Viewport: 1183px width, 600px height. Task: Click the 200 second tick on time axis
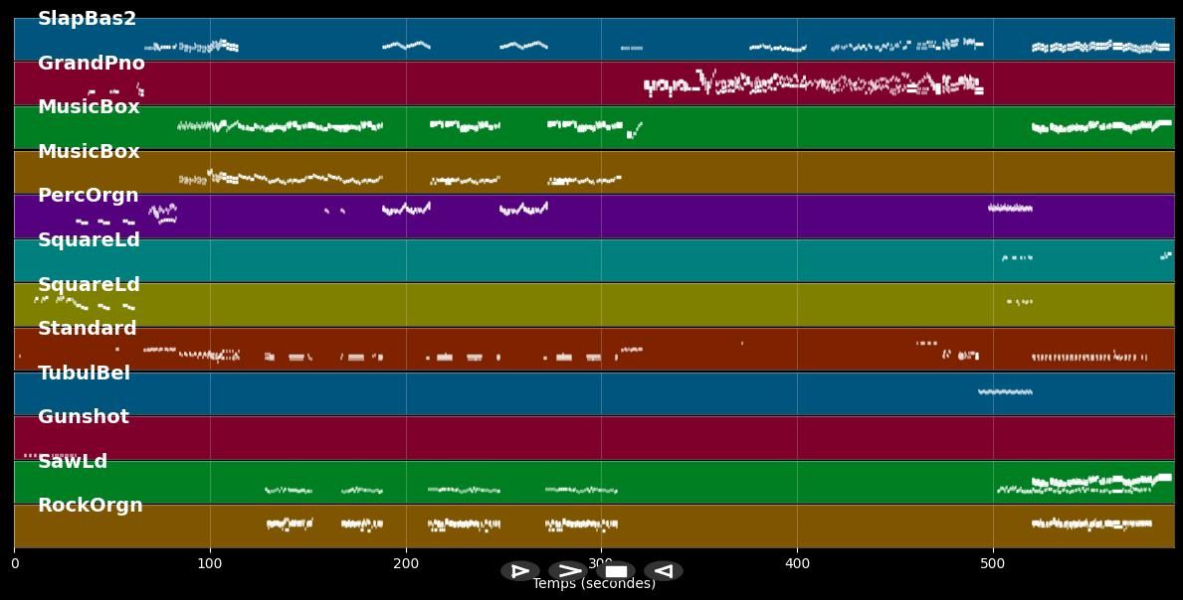[406, 564]
